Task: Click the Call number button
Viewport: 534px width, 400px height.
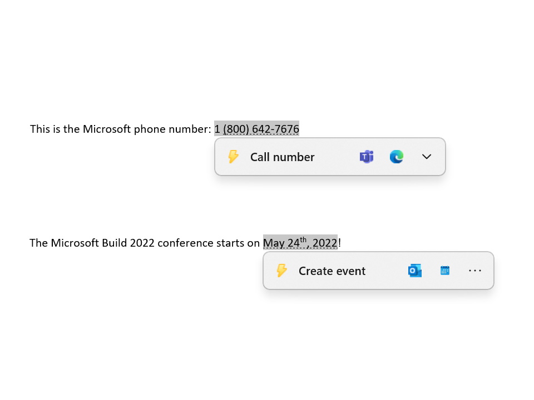Action: pyautogui.click(x=282, y=157)
